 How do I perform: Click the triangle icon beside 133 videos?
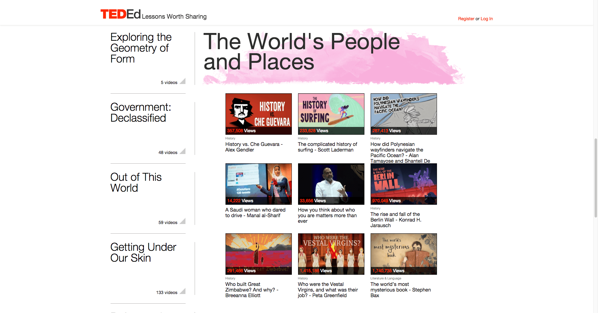point(183,292)
